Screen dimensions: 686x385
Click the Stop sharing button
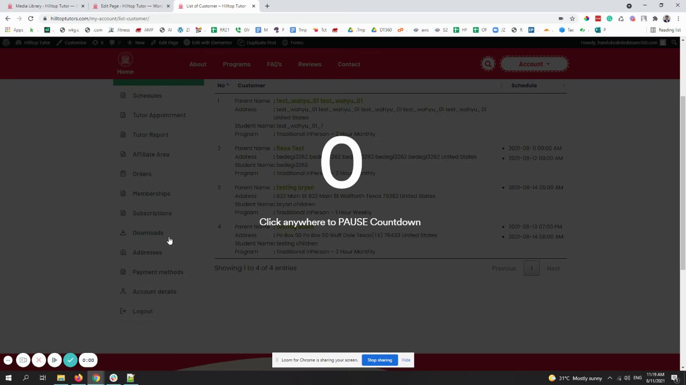pos(379,360)
